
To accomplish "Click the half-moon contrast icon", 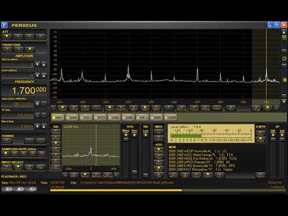I will click(284, 80).
